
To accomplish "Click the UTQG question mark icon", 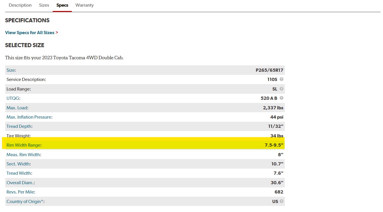I will pos(281,98).
